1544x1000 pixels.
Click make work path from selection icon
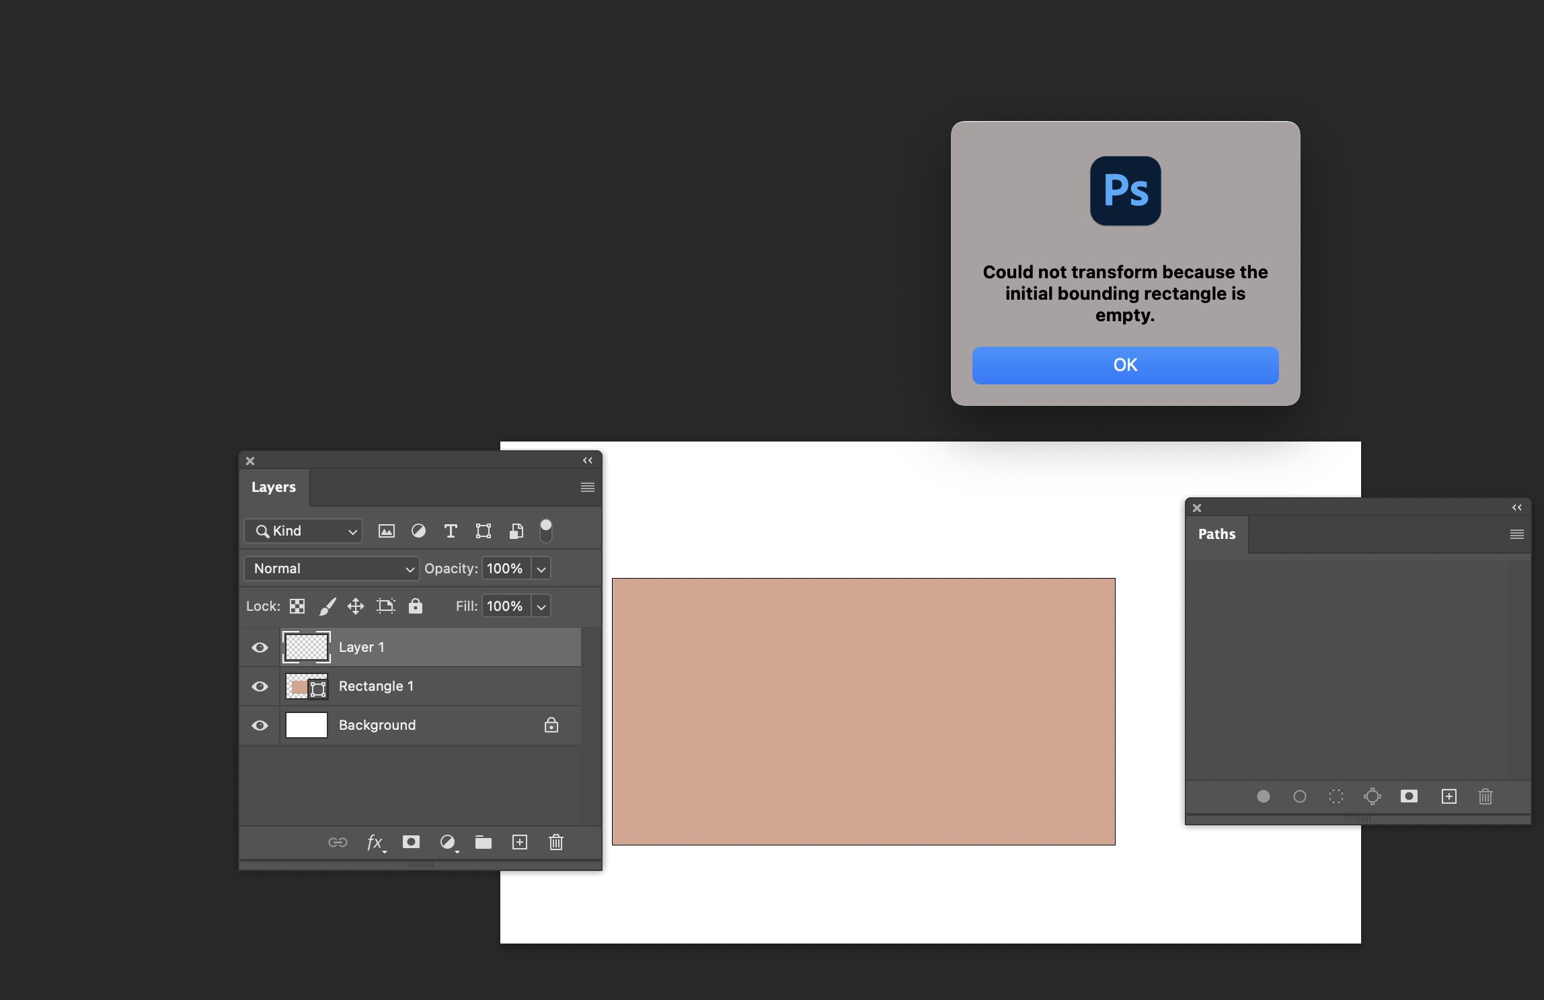[x=1372, y=796]
